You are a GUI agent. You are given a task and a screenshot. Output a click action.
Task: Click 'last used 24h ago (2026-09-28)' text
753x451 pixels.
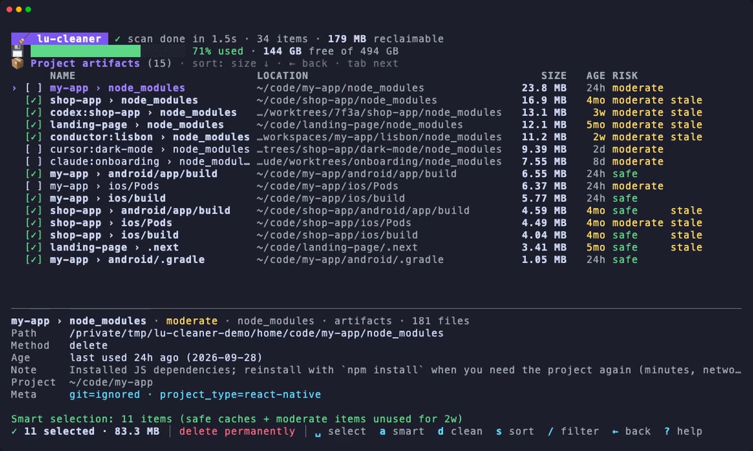click(166, 358)
